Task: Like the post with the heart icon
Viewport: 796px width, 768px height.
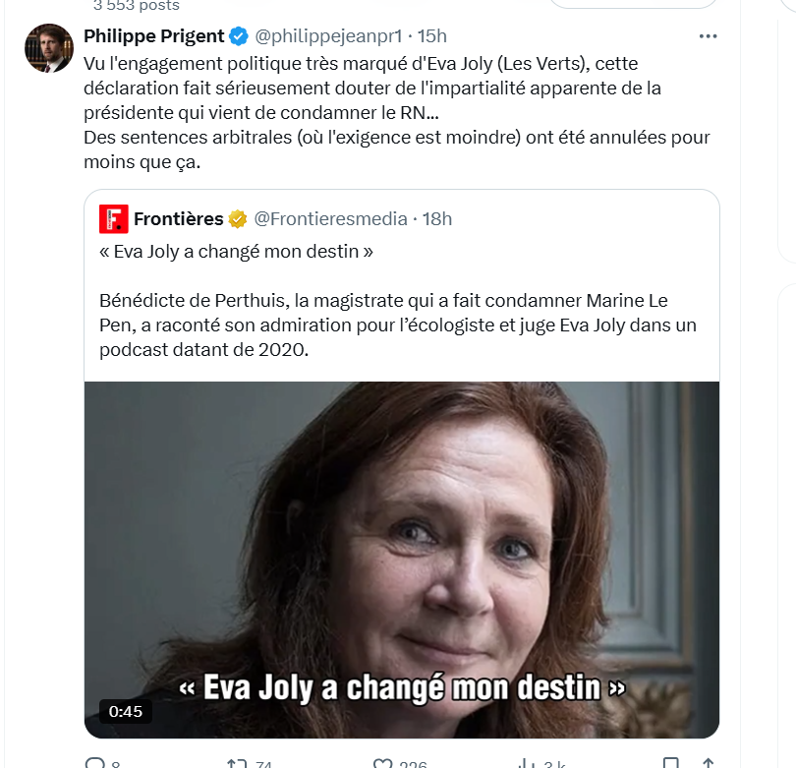Action: tap(383, 764)
